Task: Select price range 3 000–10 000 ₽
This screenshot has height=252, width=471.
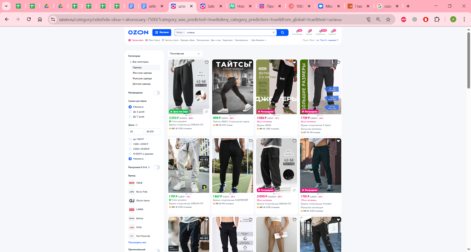Action: pos(130,149)
